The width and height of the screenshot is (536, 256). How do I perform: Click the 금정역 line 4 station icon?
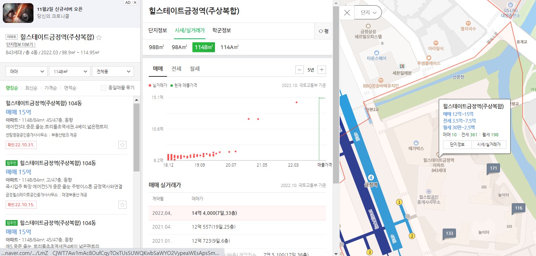pos(371,177)
